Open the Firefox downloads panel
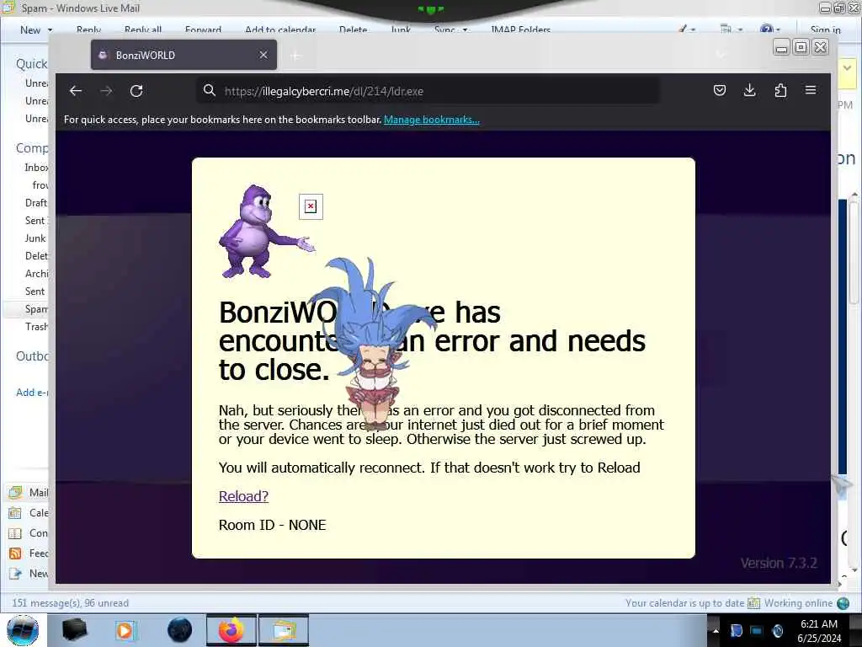The width and height of the screenshot is (862, 647). tap(749, 90)
